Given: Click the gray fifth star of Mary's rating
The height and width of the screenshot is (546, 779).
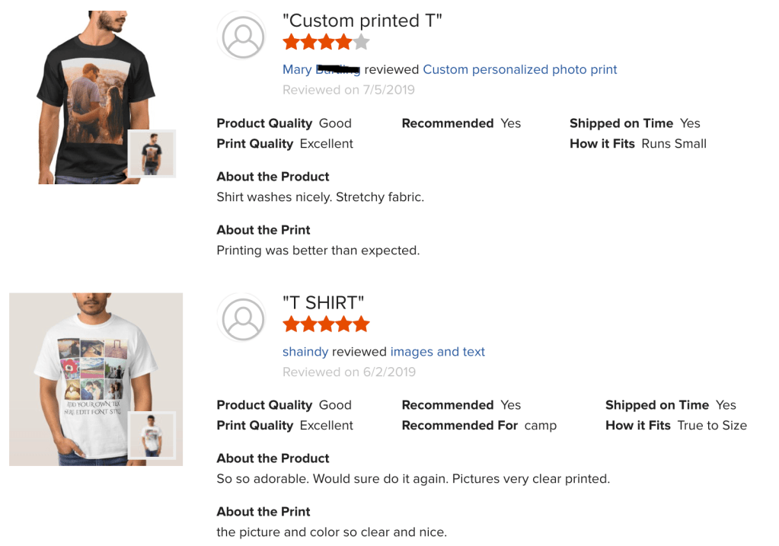Looking at the screenshot, I should point(361,42).
